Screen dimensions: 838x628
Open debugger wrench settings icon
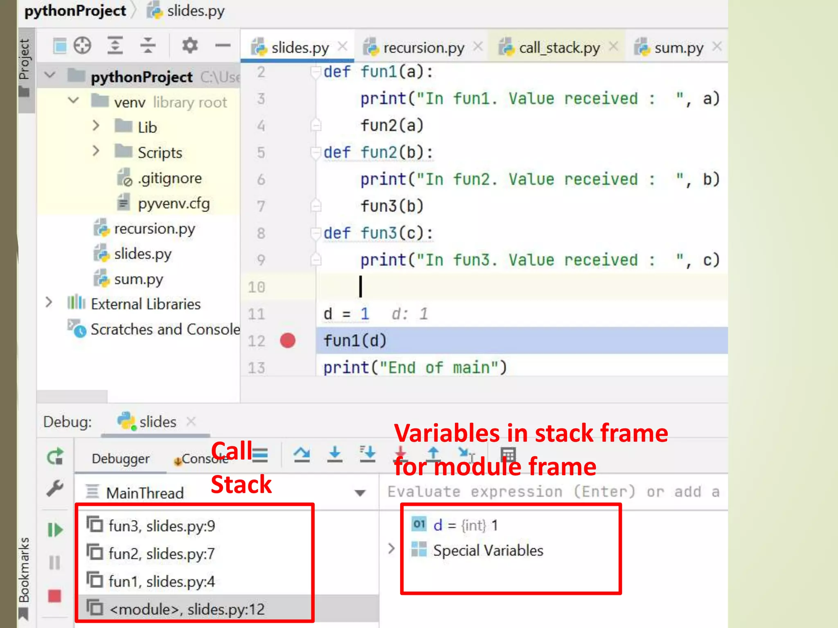55,488
